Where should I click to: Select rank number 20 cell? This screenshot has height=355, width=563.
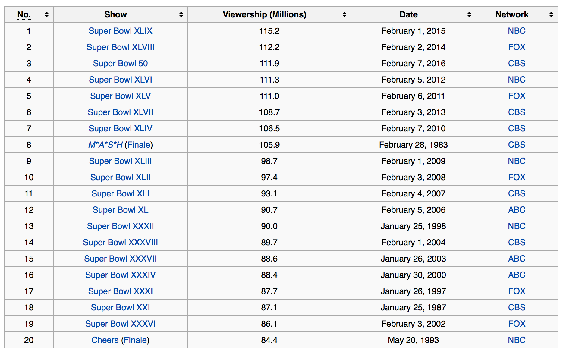pos(29,340)
